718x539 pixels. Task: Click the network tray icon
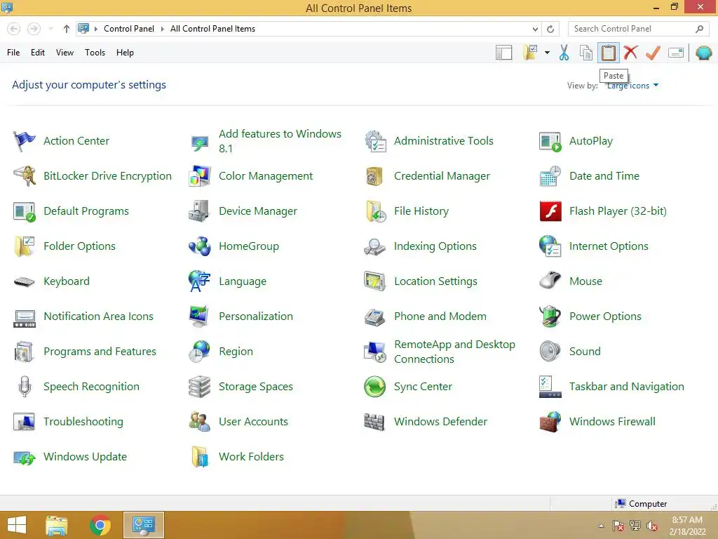pos(635,526)
